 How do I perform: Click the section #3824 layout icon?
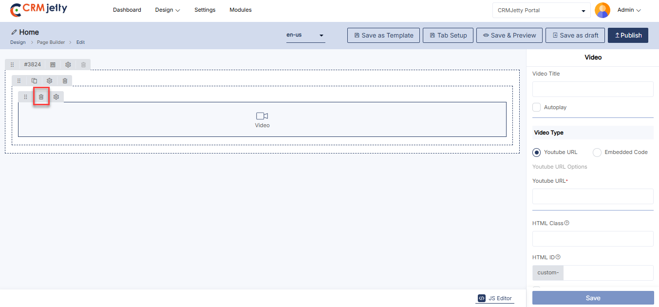pos(53,65)
